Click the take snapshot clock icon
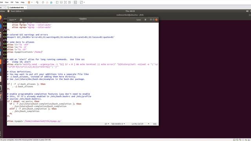251x141 pixels. tap(43, 2)
